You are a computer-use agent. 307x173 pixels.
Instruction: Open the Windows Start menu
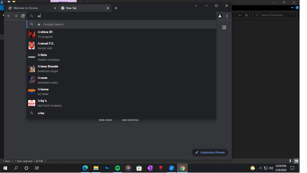coord(5,168)
